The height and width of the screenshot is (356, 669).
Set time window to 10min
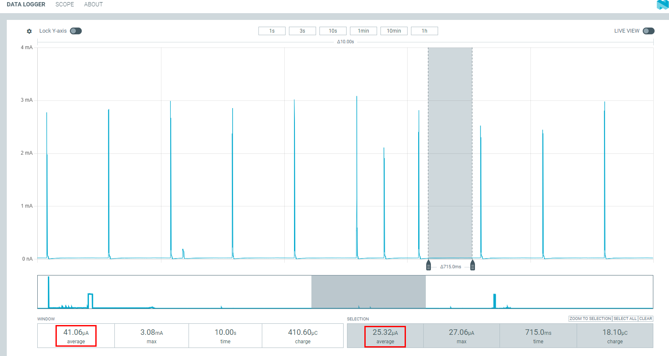point(394,31)
